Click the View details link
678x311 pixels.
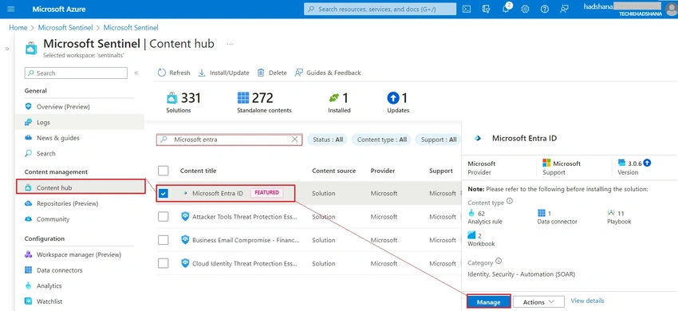pos(587,301)
